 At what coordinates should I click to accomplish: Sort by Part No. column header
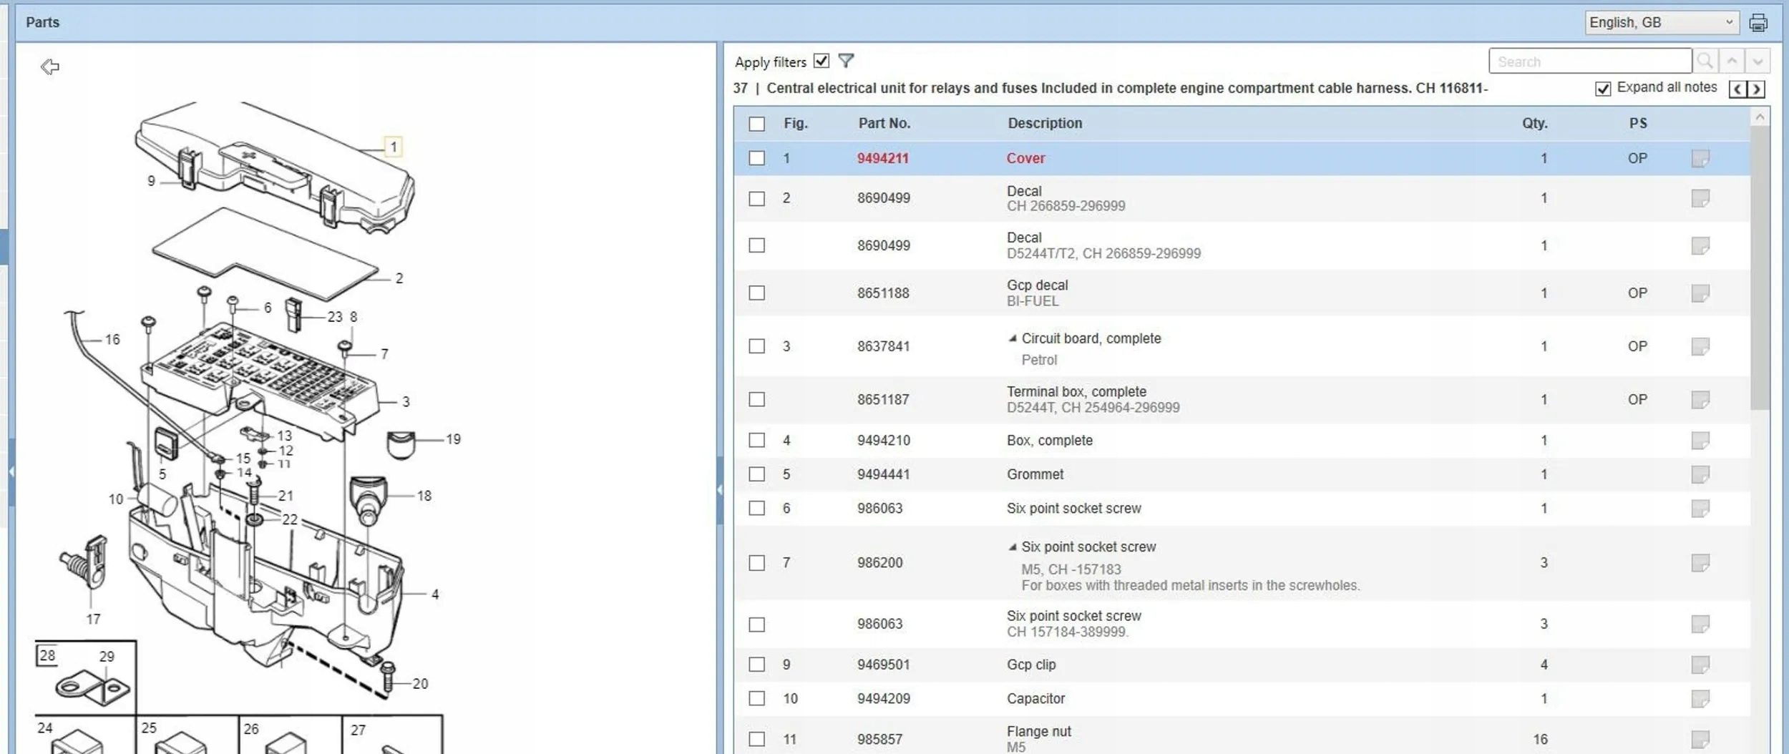coord(884,123)
